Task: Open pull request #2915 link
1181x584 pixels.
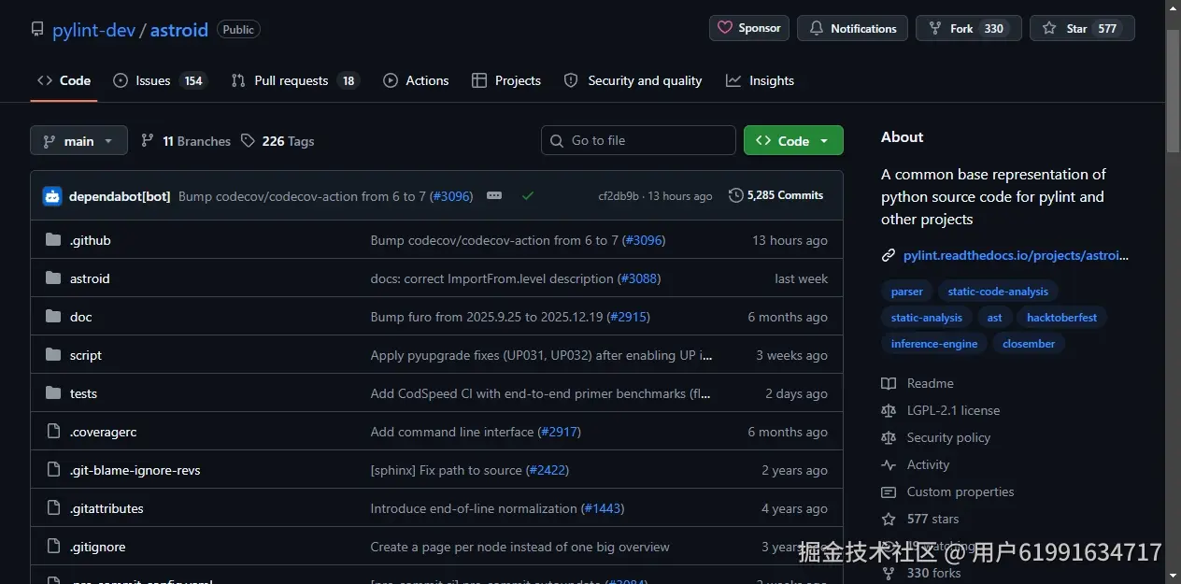Action: point(628,317)
